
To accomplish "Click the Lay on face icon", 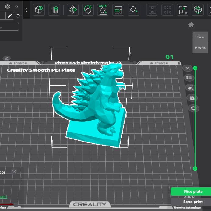I will (x=133, y=10).
